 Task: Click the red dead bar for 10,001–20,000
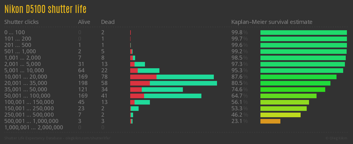pos(143,77)
